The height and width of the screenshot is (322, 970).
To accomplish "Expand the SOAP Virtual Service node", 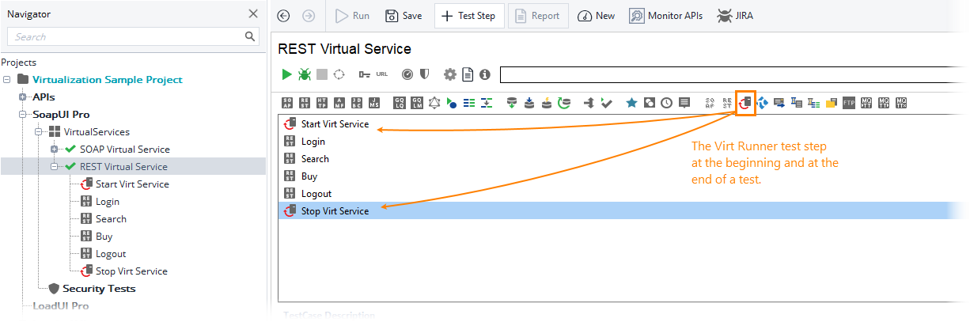I will (x=55, y=150).
